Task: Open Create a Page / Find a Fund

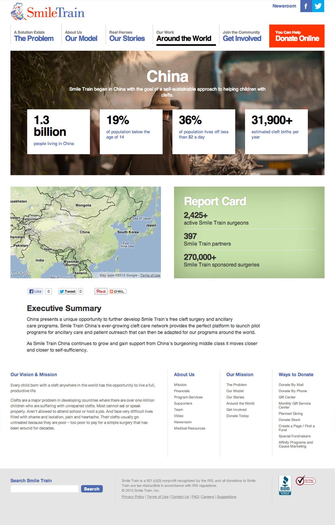Action: click(x=296, y=428)
